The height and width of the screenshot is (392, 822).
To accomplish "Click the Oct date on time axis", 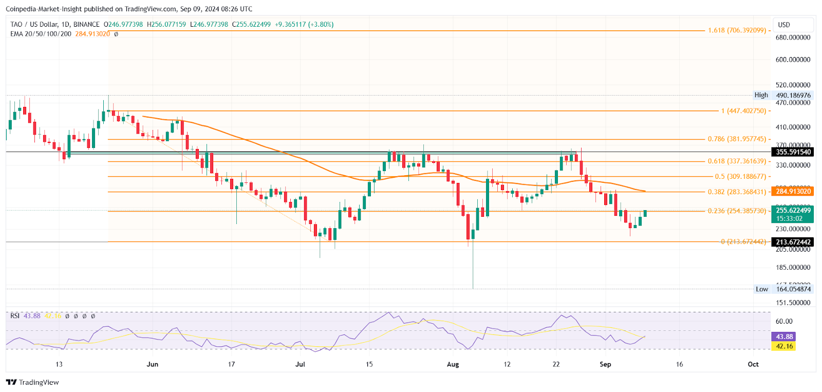I will tap(753, 364).
